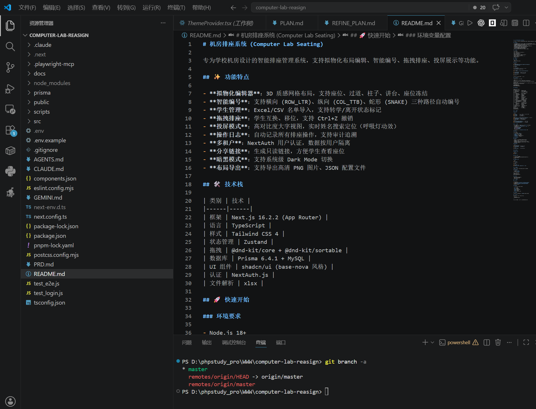536x409 pixels.
Task: Switch to the 问题 panel tab
Action: 187,342
